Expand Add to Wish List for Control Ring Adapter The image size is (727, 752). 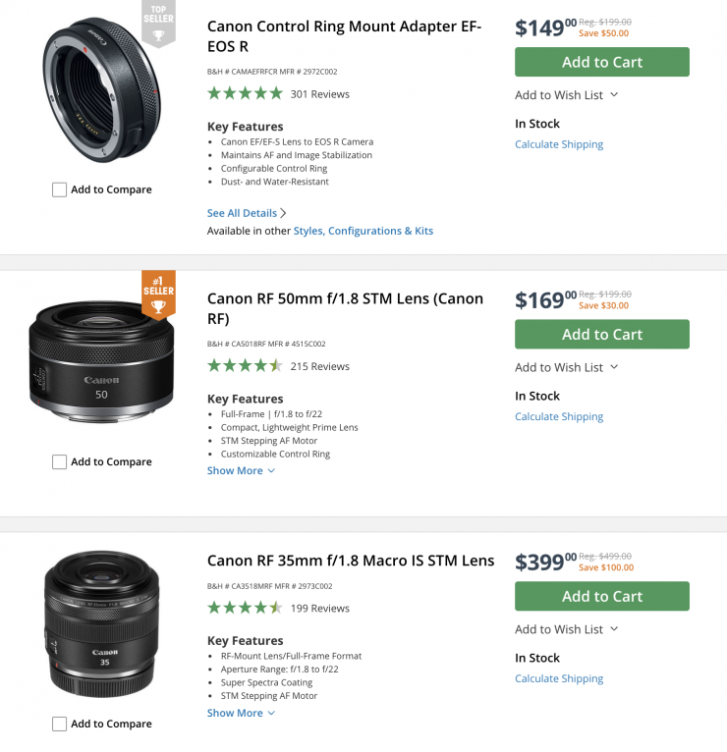pos(567,95)
